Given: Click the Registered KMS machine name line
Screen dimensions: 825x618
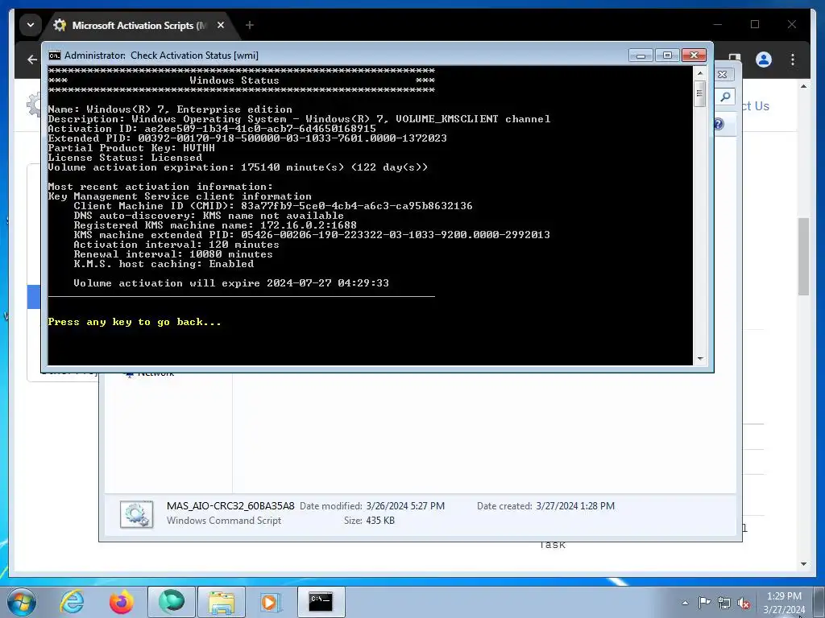Looking at the screenshot, I should [215, 225].
